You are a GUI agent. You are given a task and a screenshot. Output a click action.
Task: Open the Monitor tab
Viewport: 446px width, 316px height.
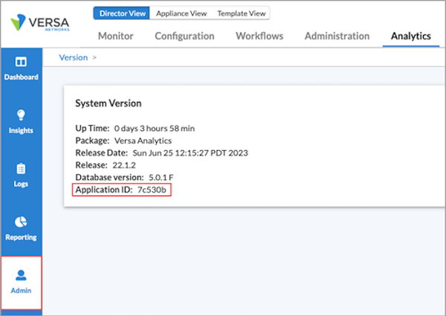pos(116,36)
